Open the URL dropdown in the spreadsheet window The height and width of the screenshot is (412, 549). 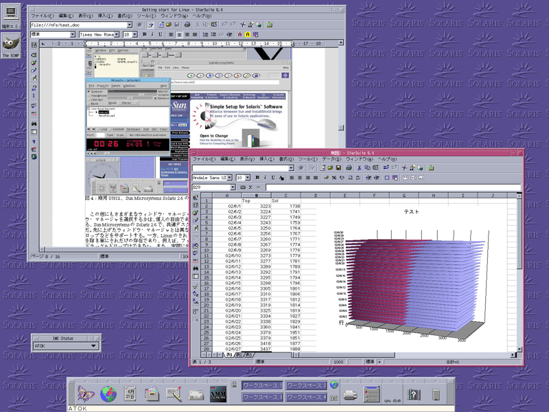coord(291,168)
